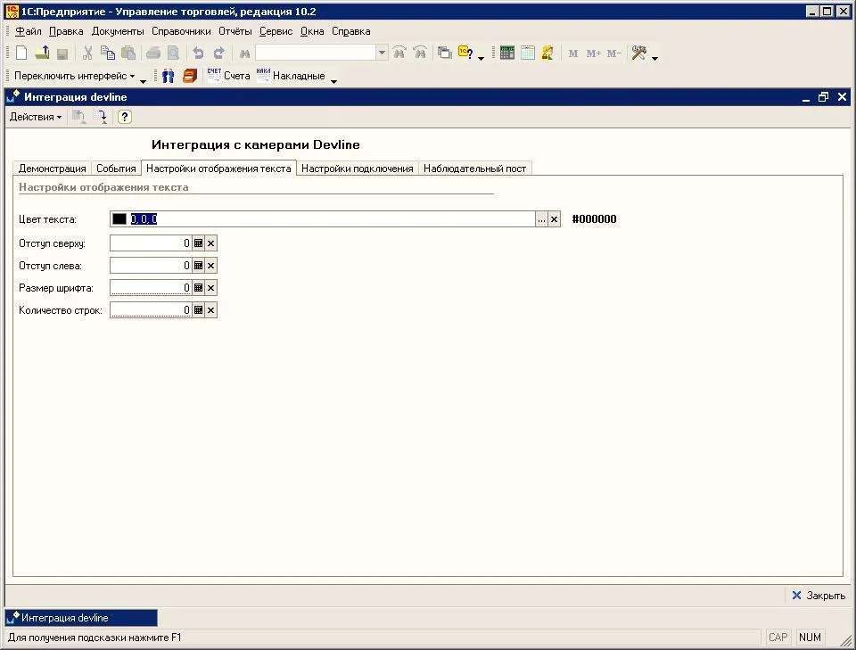Open color chooser ellipsis button
Viewport: 856px width, 650px height.
541,218
